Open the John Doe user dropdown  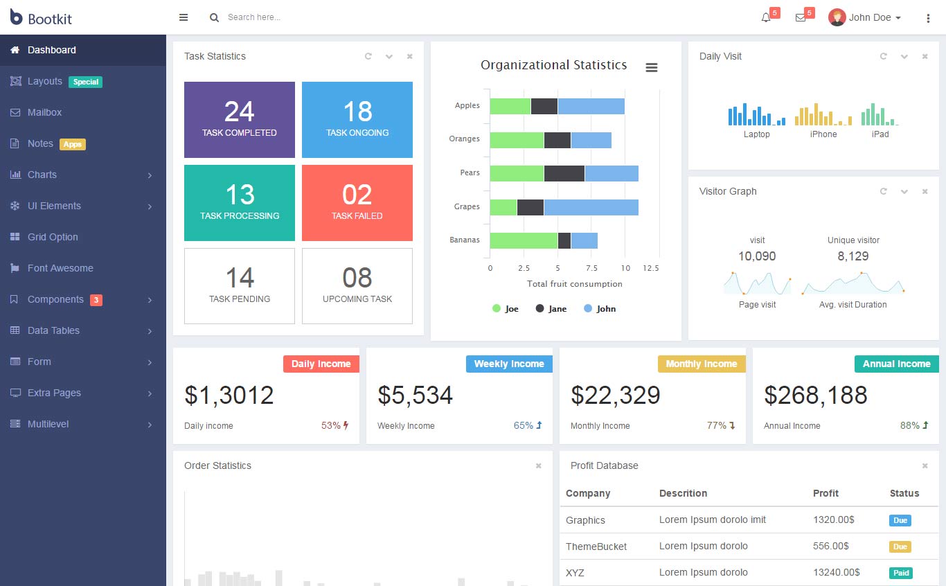click(865, 18)
